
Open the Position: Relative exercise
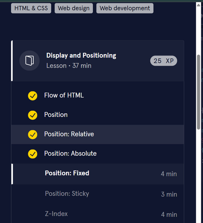tap(98, 134)
